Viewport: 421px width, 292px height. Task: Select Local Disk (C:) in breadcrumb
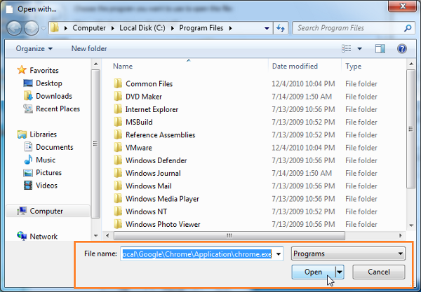[x=142, y=28]
